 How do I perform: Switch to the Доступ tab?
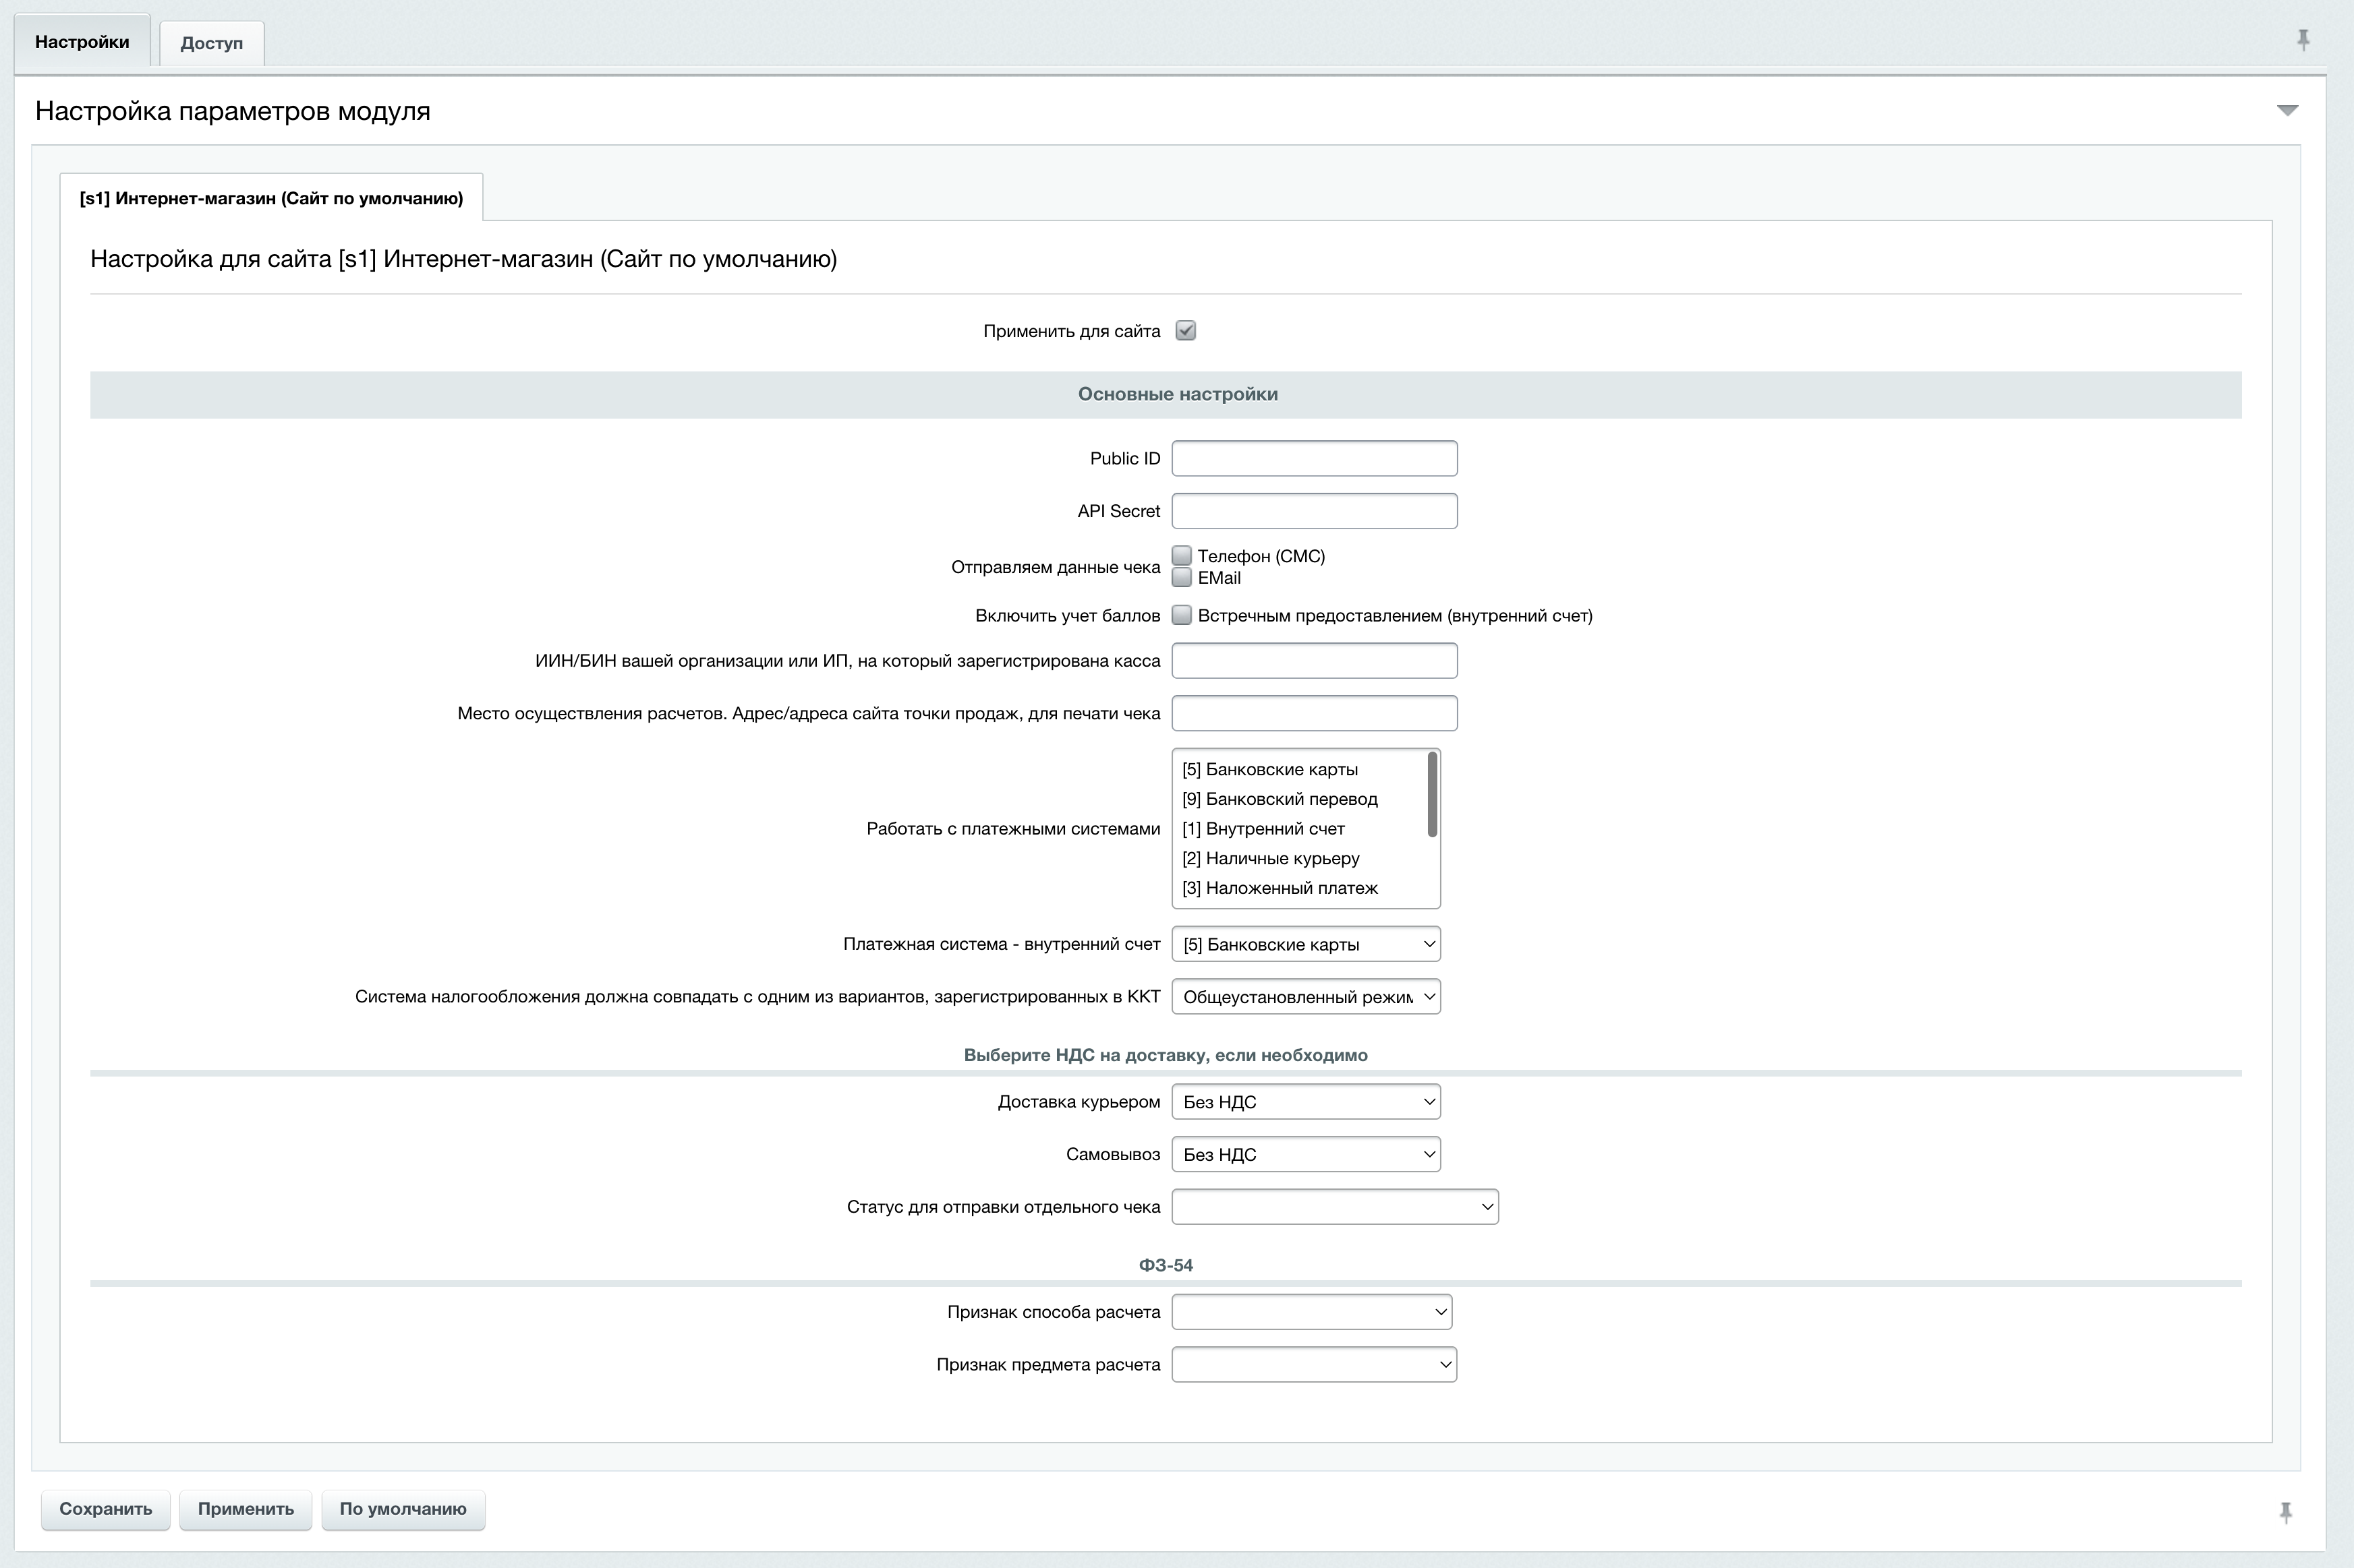pyautogui.click(x=211, y=43)
